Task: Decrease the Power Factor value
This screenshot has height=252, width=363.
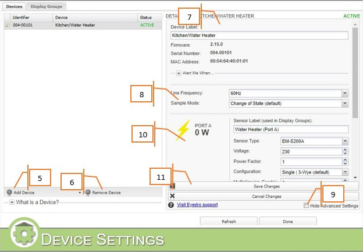Action: point(345,164)
